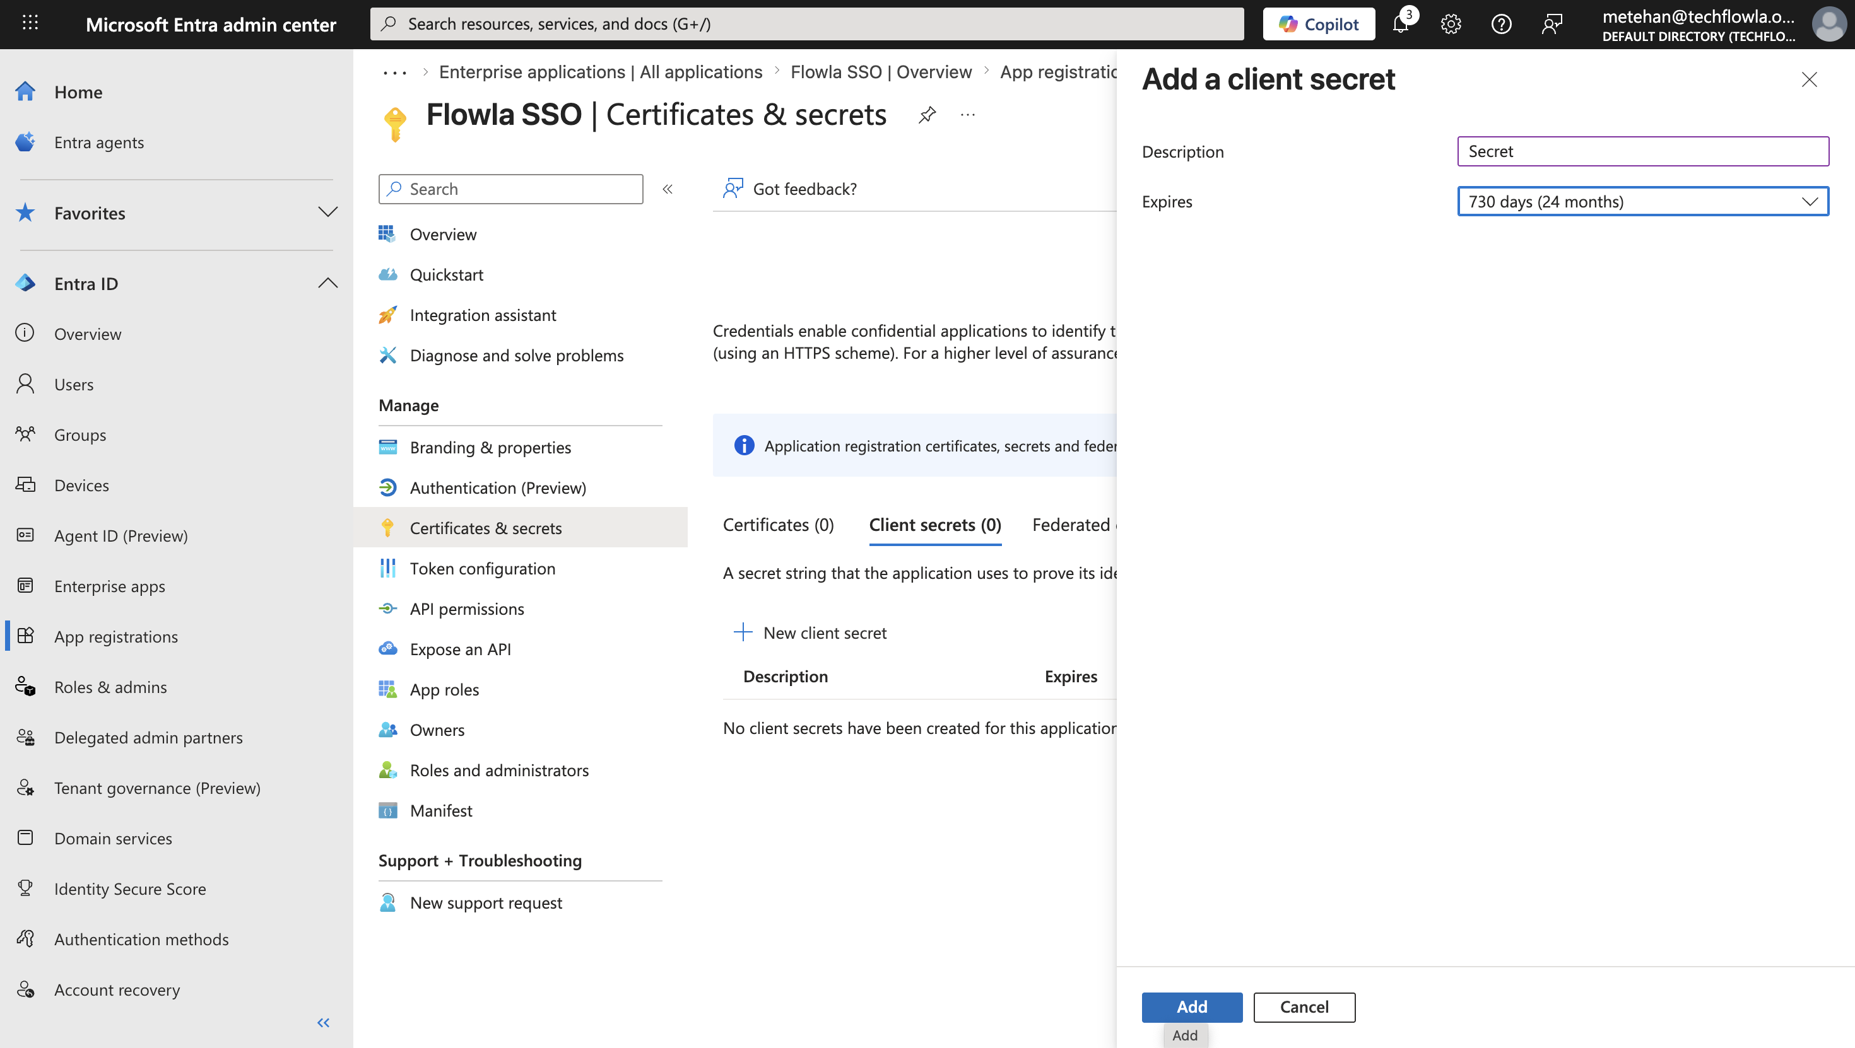Image resolution: width=1855 pixels, height=1048 pixels.
Task: Open Domain services
Action: pyautogui.click(x=113, y=837)
